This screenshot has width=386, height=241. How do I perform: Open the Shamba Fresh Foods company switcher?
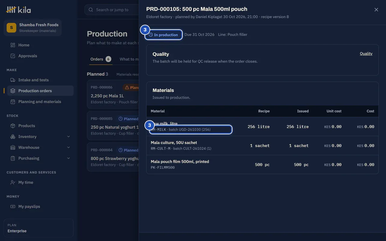[x=33, y=27]
